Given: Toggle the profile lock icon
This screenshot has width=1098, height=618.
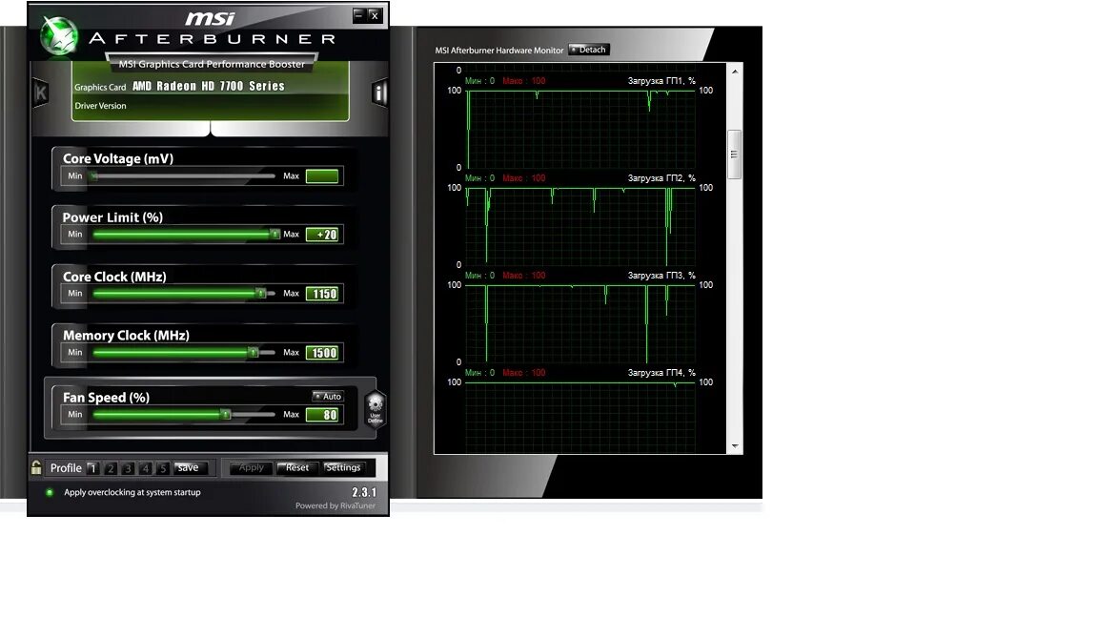Looking at the screenshot, I should point(36,467).
